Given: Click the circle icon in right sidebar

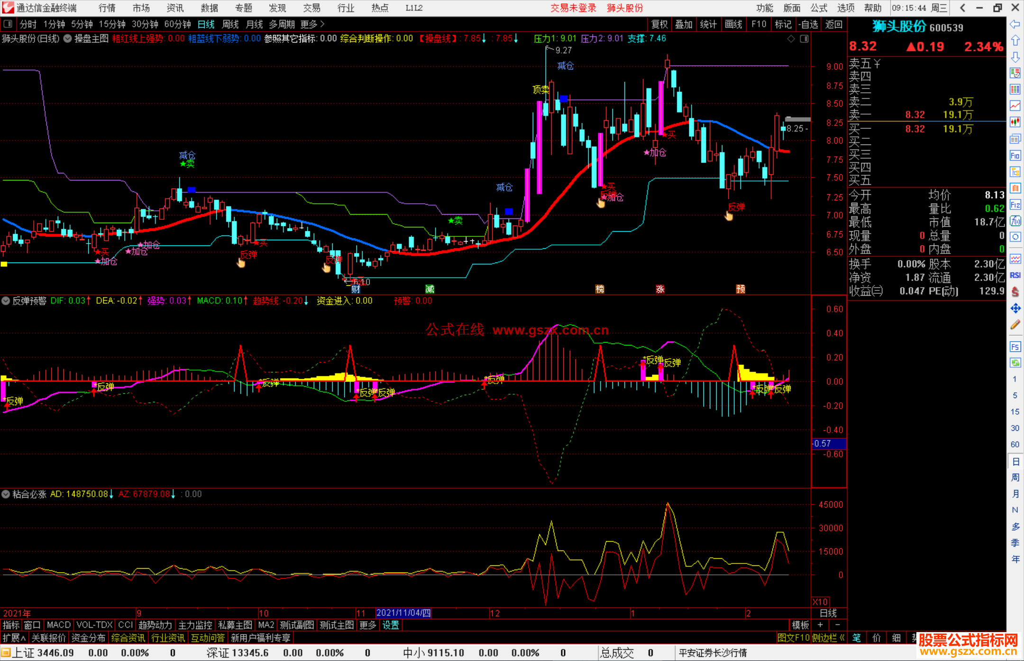Looking at the screenshot, I should [1015, 237].
